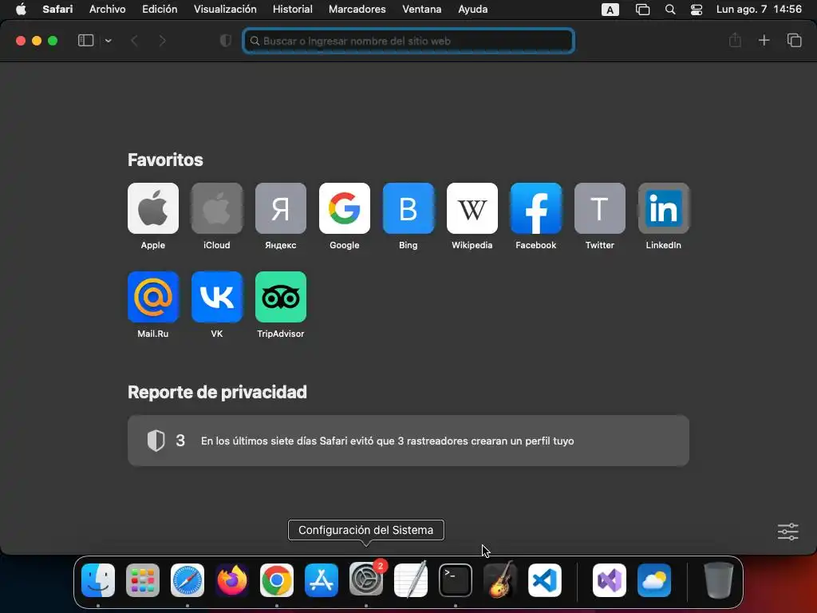Show the privacy report shield in toolbar
The width and height of the screenshot is (817, 613).
click(x=225, y=40)
